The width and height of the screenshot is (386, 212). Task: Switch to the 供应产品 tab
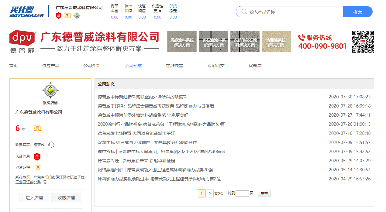click(51, 66)
